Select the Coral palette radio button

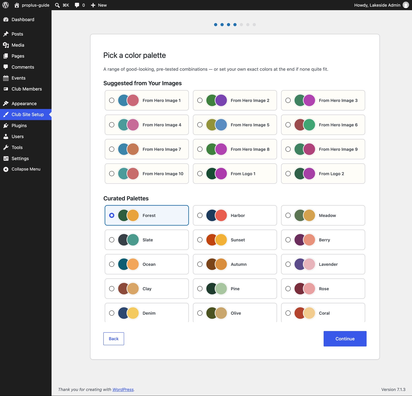tap(288, 313)
